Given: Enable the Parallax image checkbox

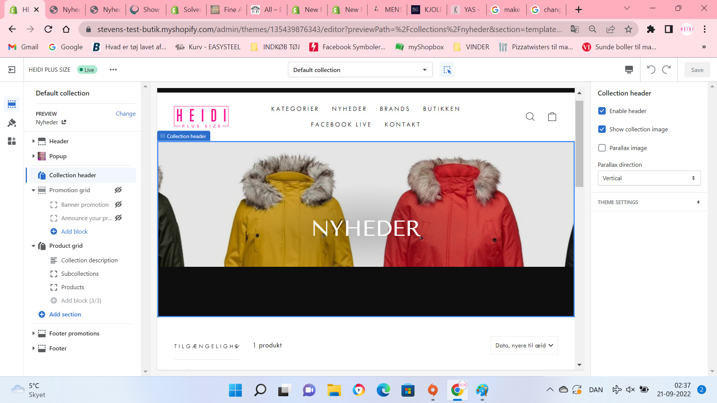Looking at the screenshot, I should pos(602,148).
